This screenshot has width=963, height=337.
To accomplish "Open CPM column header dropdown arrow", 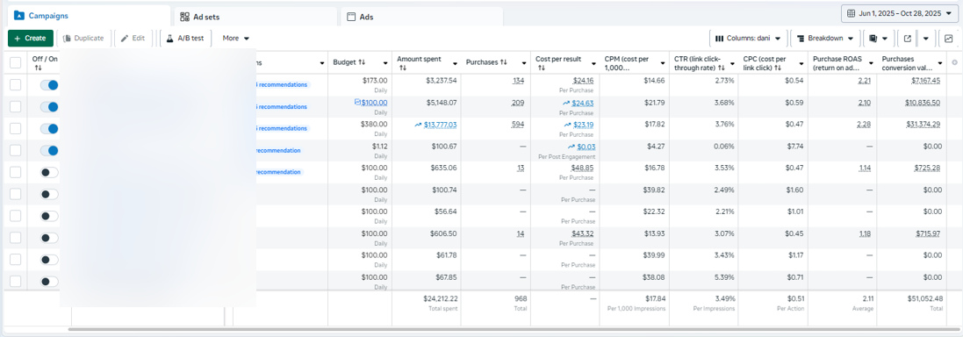I will pyautogui.click(x=662, y=63).
